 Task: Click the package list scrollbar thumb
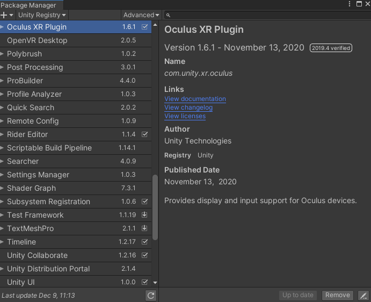pyautogui.click(x=155, y=207)
